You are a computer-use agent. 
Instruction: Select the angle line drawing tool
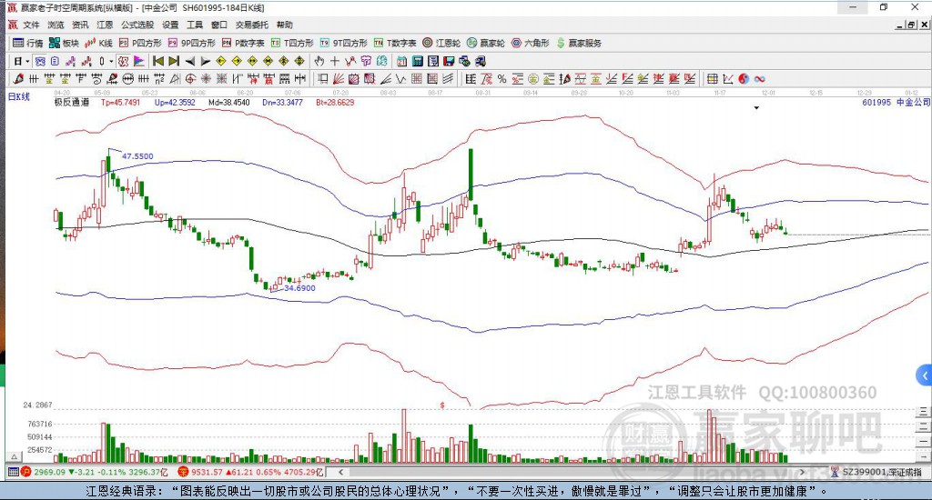(386, 79)
